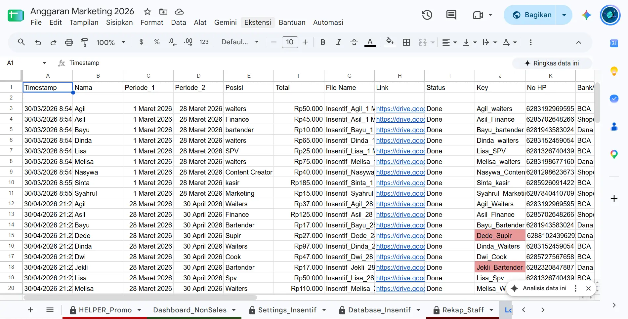Click the undo arrow in toolbar
Screen dimensions: 628x319
tap(38, 42)
